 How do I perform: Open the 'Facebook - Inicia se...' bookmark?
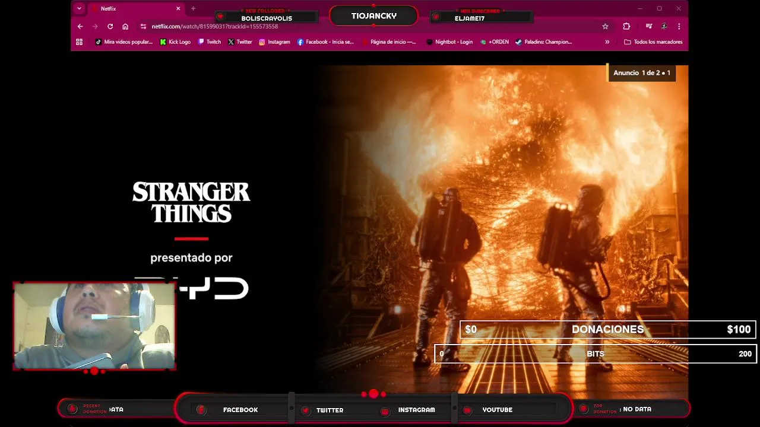pyautogui.click(x=325, y=42)
